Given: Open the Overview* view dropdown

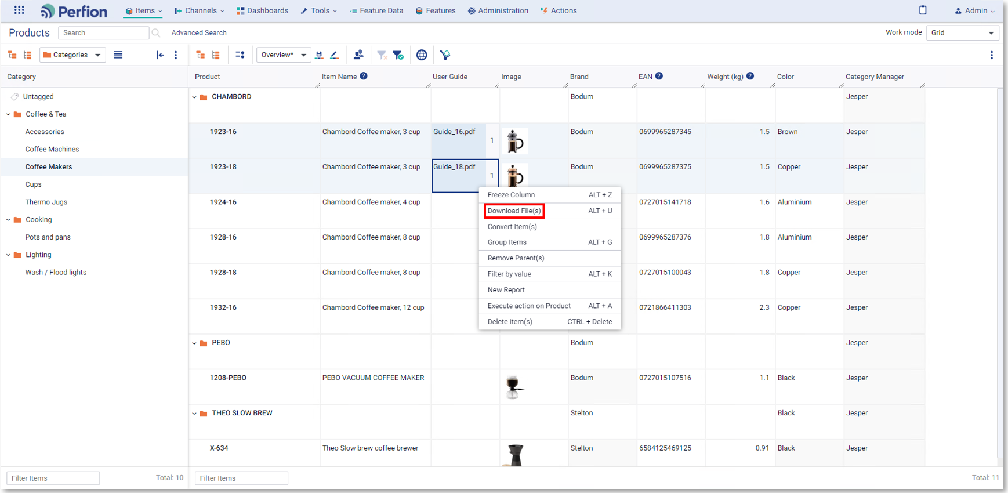Looking at the screenshot, I should (x=284, y=55).
